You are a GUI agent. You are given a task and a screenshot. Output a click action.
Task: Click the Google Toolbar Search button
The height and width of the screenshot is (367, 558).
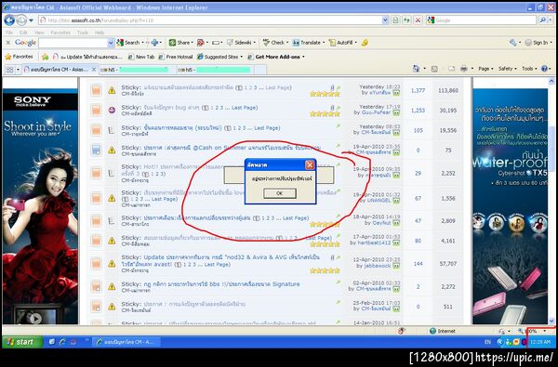[x=128, y=43]
